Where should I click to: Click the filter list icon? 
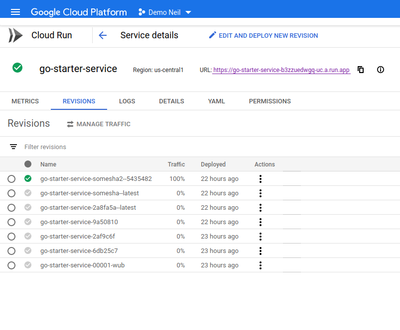[x=13, y=147]
